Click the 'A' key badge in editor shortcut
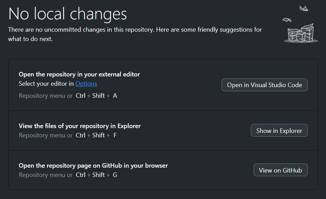The width and height of the screenshot is (326, 199). pyautogui.click(x=115, y=96)
